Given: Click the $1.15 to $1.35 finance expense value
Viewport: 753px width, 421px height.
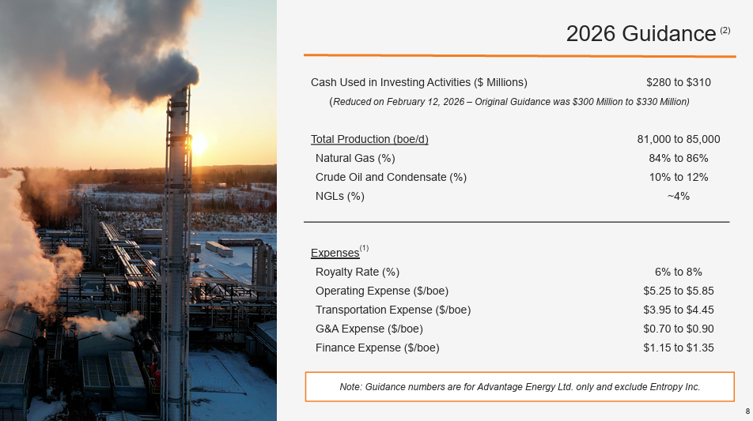Looking at the screenshot, I should click(x=679, y=348).
